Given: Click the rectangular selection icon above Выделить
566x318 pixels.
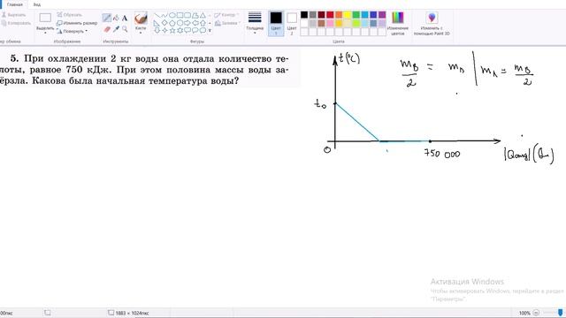Looking at the screenshot, I should 45,18.
